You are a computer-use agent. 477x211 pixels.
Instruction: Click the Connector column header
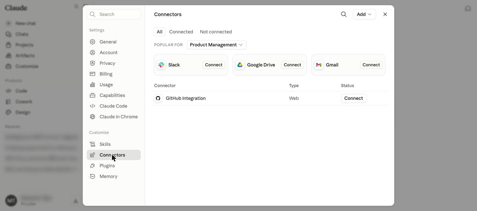165,86
